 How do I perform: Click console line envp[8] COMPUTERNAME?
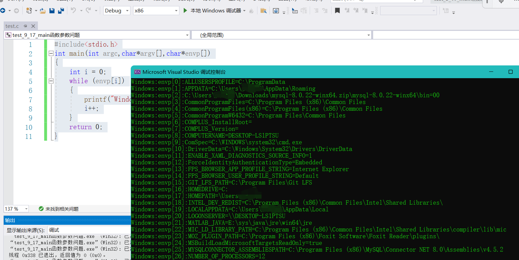[x=205, y=136]
